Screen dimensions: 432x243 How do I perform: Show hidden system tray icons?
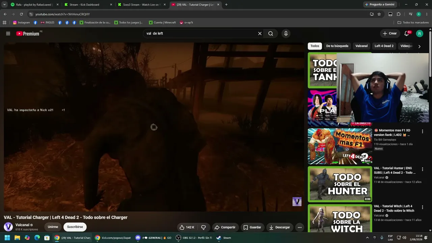click(368, 238)
